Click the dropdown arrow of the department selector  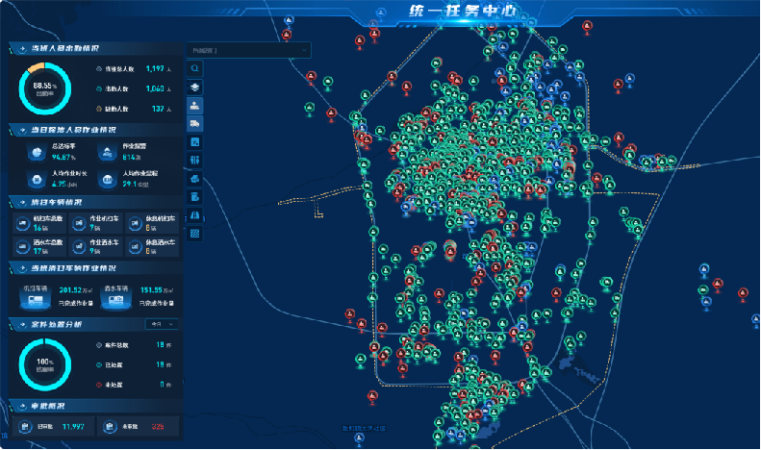(x=304, y=50)
